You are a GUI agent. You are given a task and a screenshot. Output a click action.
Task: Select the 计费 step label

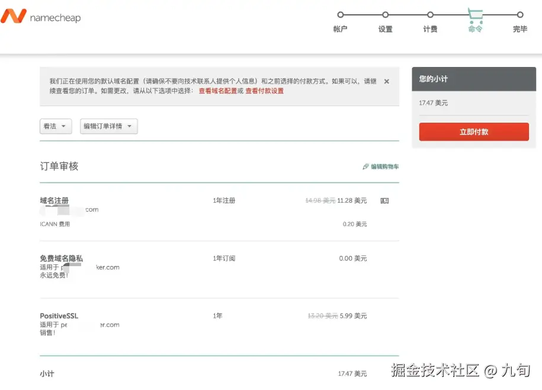pos(430,29)
